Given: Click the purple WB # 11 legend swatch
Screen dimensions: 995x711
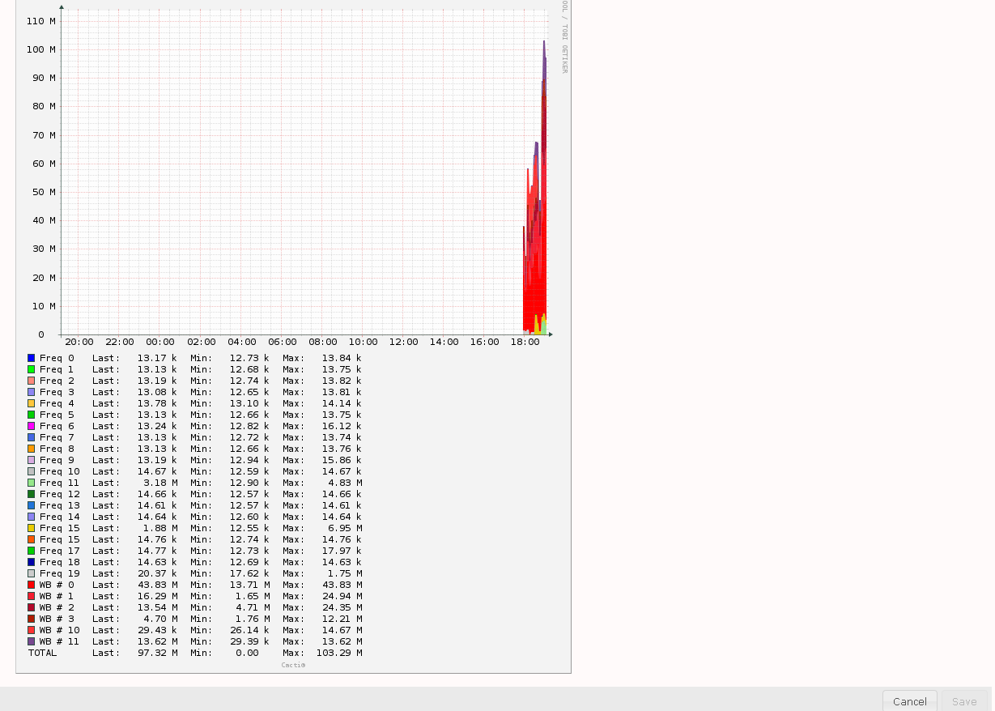Looking at the screenshot, I should click(x=32, y=641).
